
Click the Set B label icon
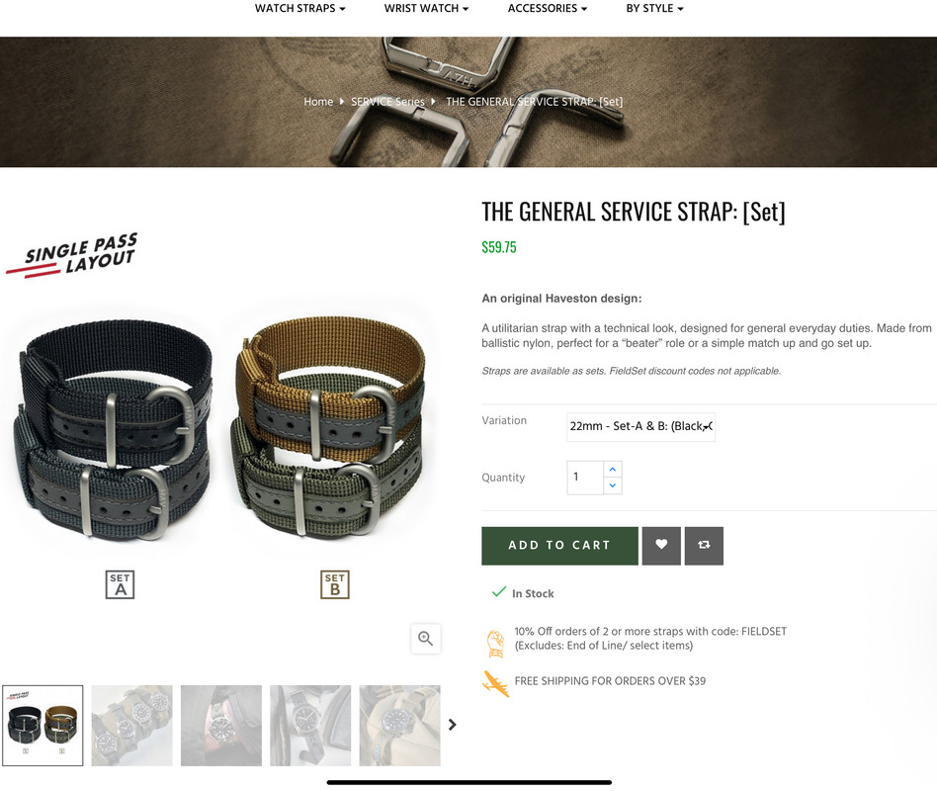[x=335, y=584]
